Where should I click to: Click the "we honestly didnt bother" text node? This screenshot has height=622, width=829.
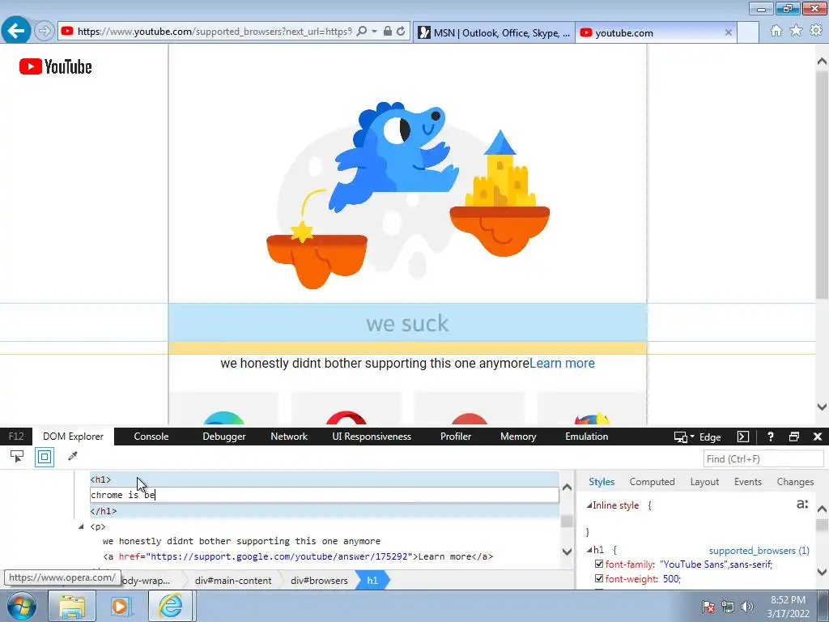coord(241,541)
